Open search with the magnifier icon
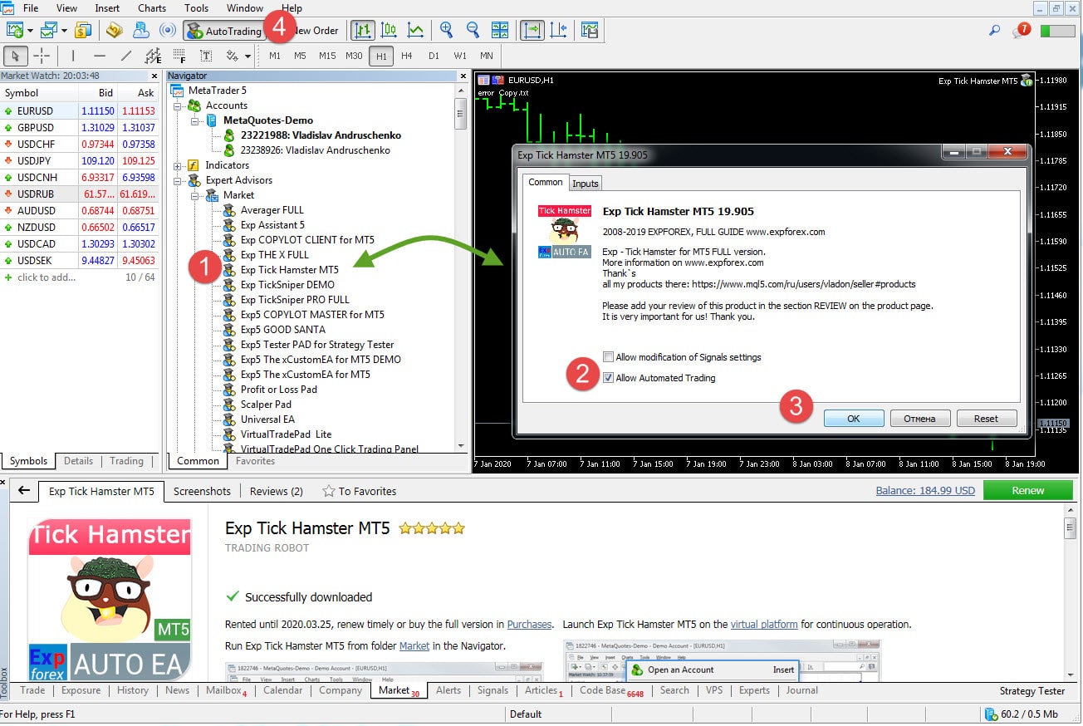The width and height of the screenshot is (1083, 726). tap(994, 31)
